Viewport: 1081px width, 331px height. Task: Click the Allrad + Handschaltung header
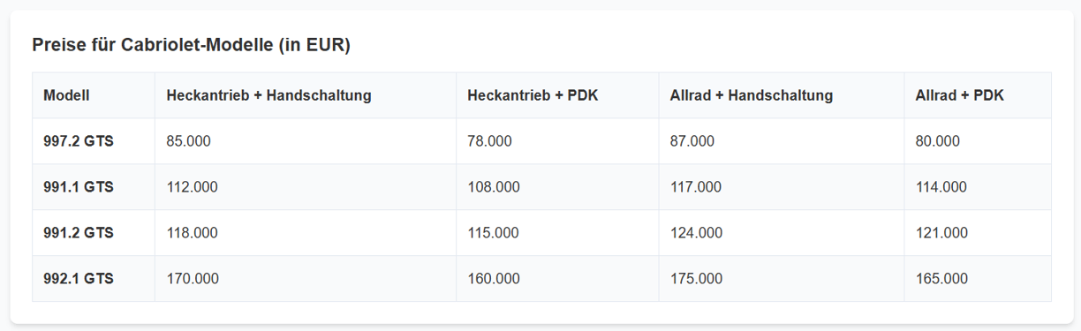click(752, 95)
